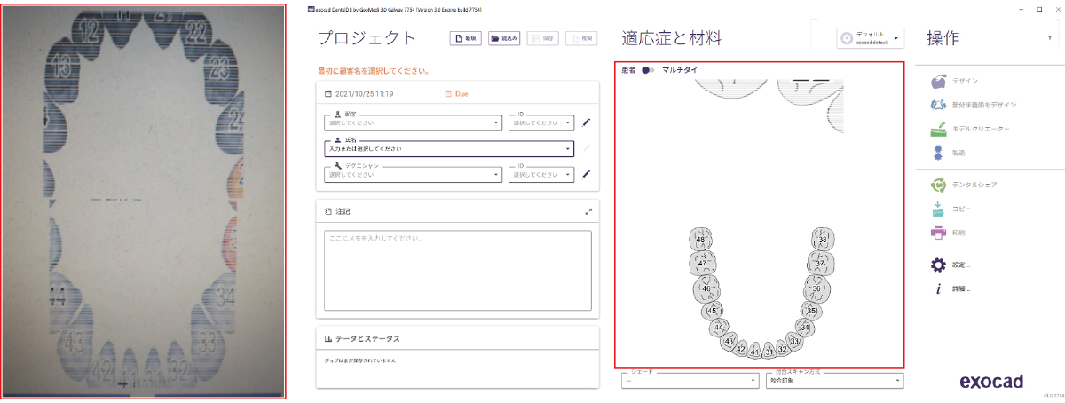
Task: Click the 新規 (New) project button
Action: 467,38
